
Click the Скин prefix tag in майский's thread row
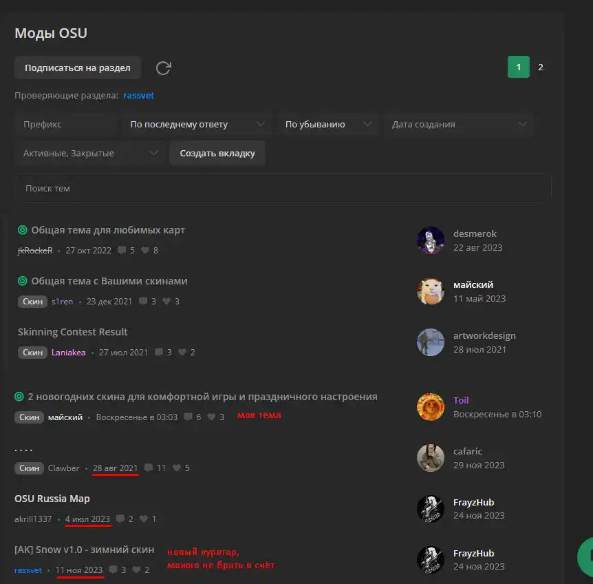(x=29, y=417)
